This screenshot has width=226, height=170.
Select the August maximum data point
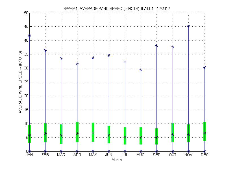(x=141, y=70)
